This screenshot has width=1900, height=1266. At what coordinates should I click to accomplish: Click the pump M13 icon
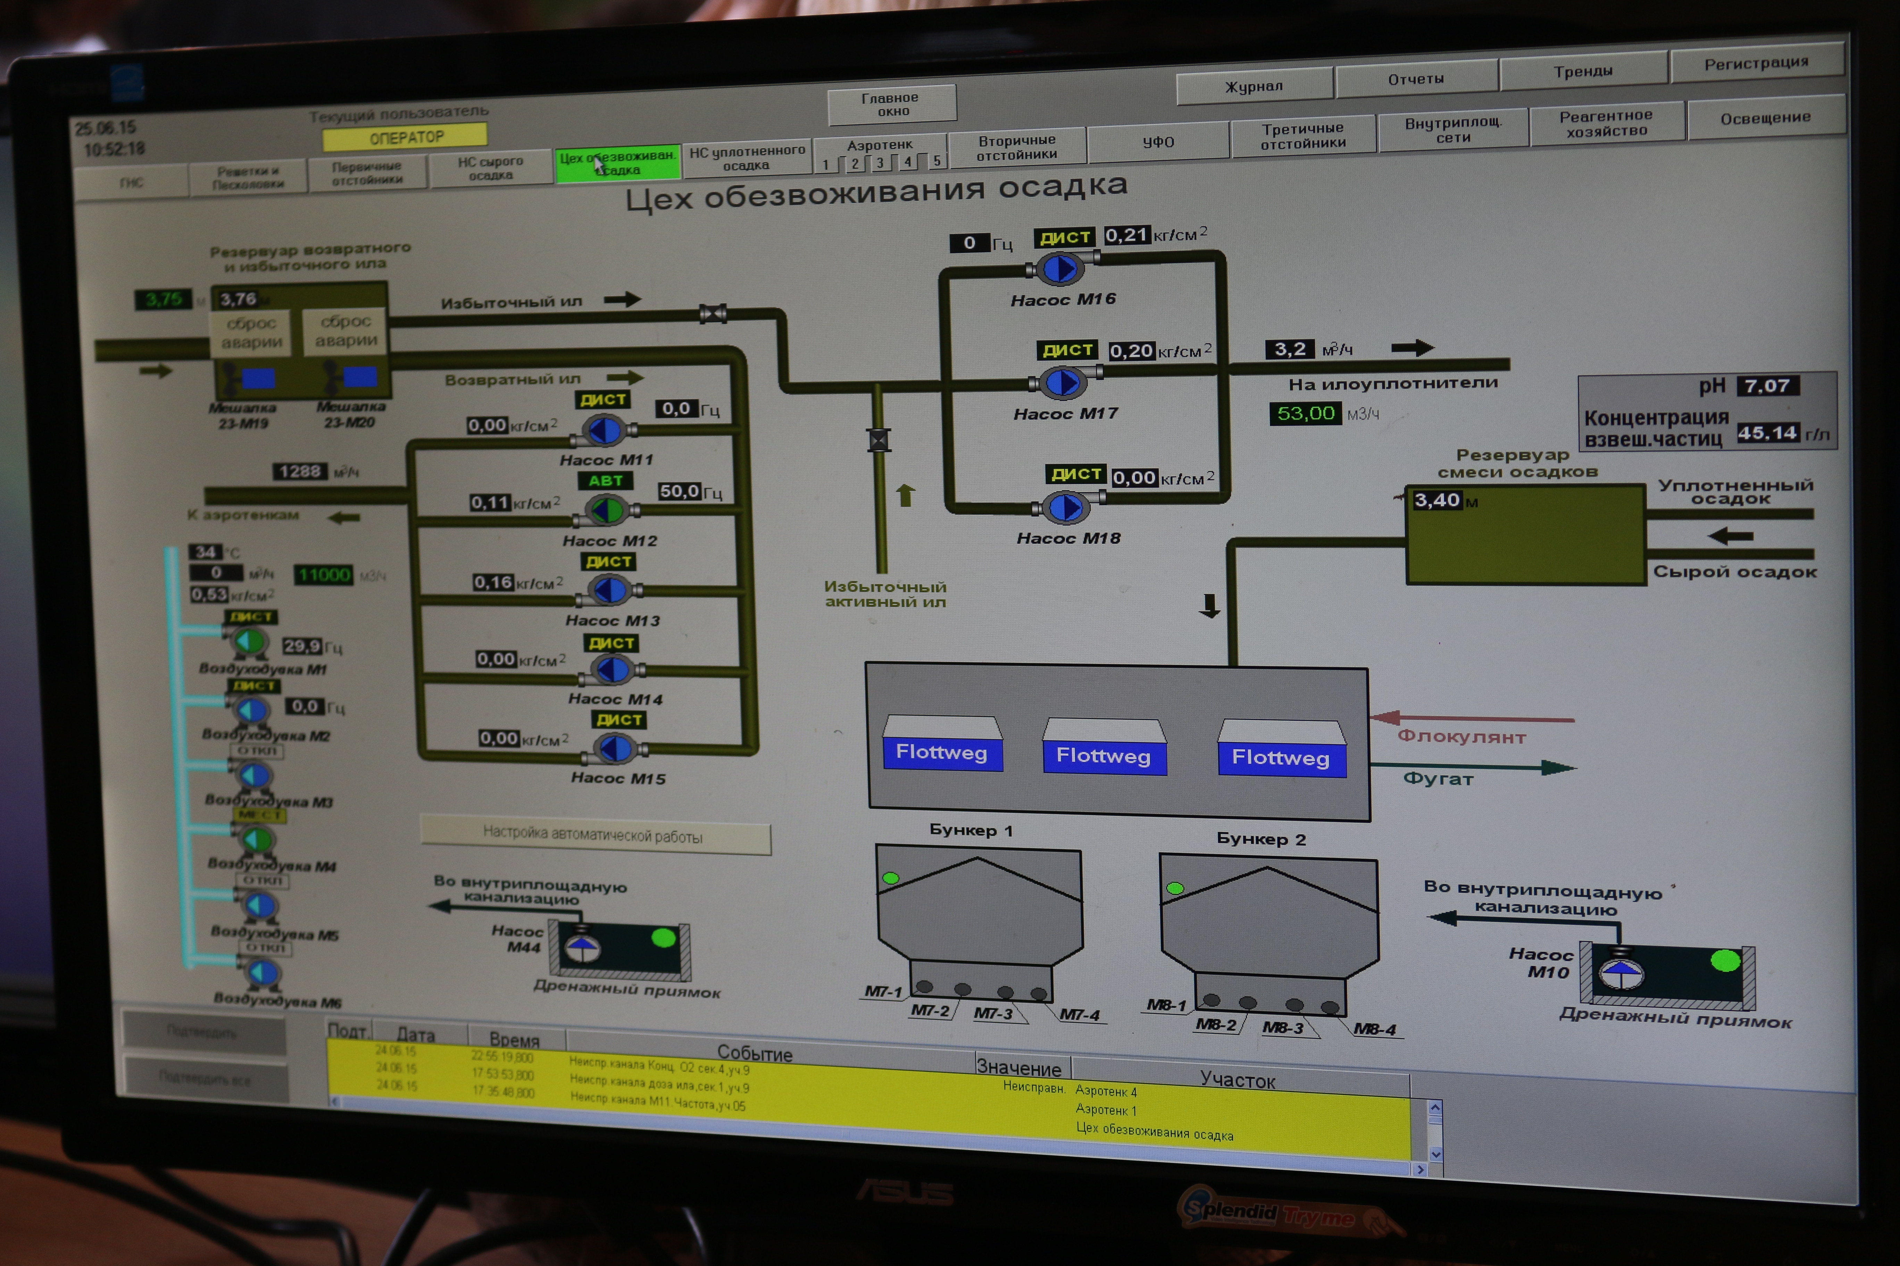(x=610, y=590)
